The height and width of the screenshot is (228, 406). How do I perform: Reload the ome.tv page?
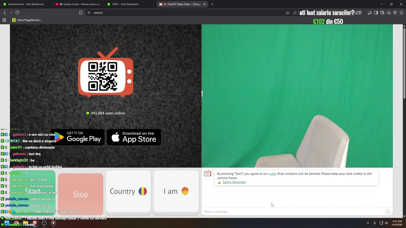(17, 13)
